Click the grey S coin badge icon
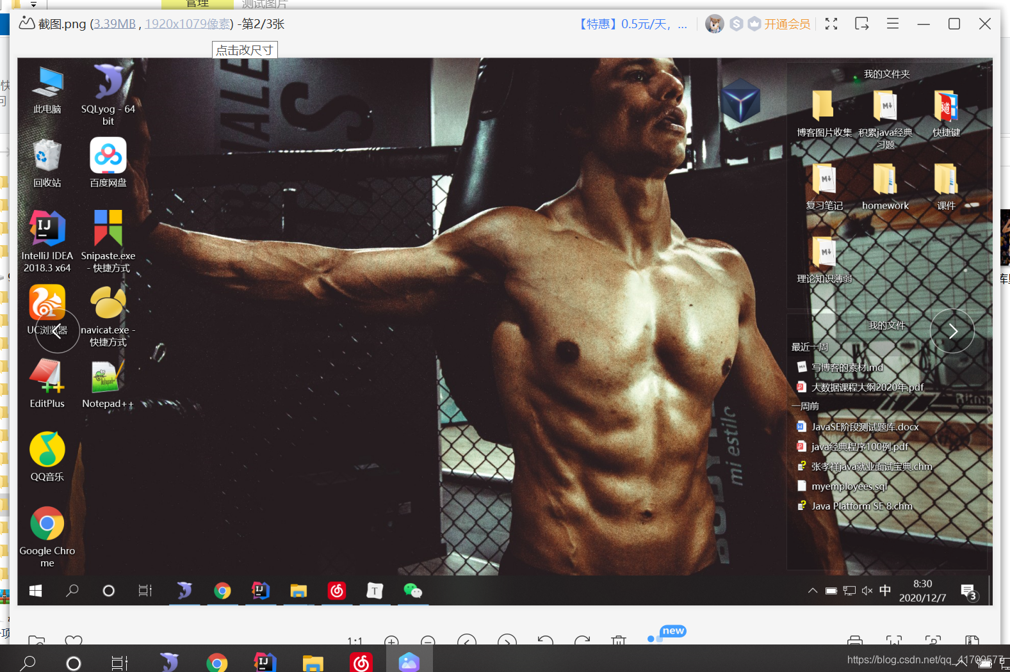The image size is (1010, 672). pyautogui.click(x=737, y=24)
